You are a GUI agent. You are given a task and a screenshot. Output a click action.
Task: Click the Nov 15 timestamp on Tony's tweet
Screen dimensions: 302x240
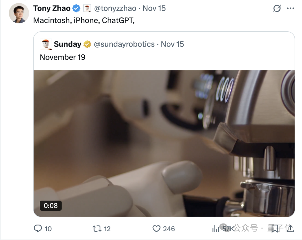[x=154, y=8]
